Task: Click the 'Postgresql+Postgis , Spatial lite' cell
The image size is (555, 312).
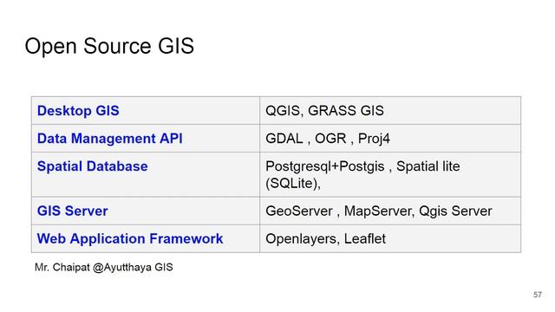Action: point(390,175)
